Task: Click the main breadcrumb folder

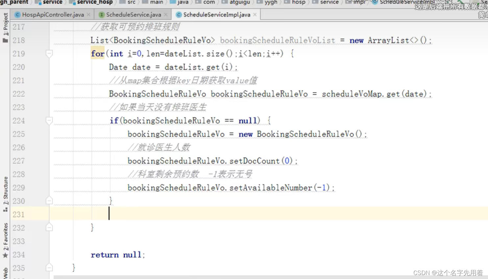Action: (x=153, y=2)
